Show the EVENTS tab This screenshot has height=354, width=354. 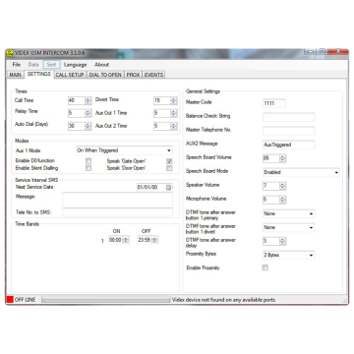coord(153,75)
